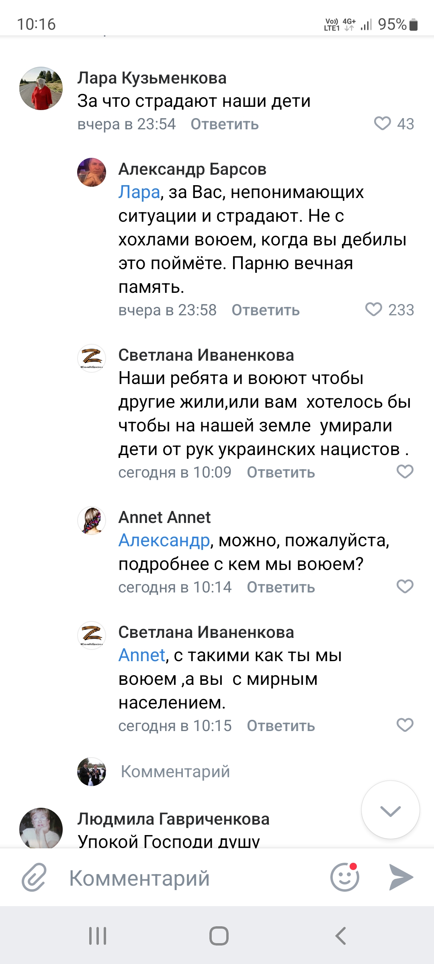Reply to Александр Барсов's comment
This screenshot has width=434, height=964.
click(265, 310)
